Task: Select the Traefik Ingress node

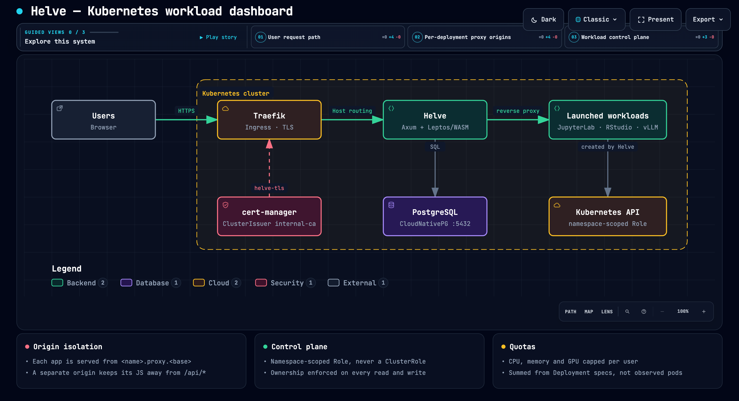Action: pos(269,120)
